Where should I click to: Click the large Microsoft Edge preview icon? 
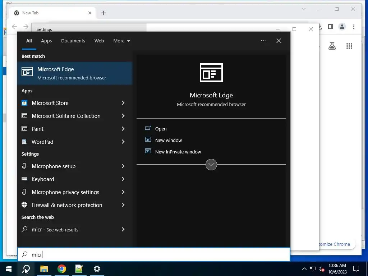pyautogui.click(x=211, y=73)
